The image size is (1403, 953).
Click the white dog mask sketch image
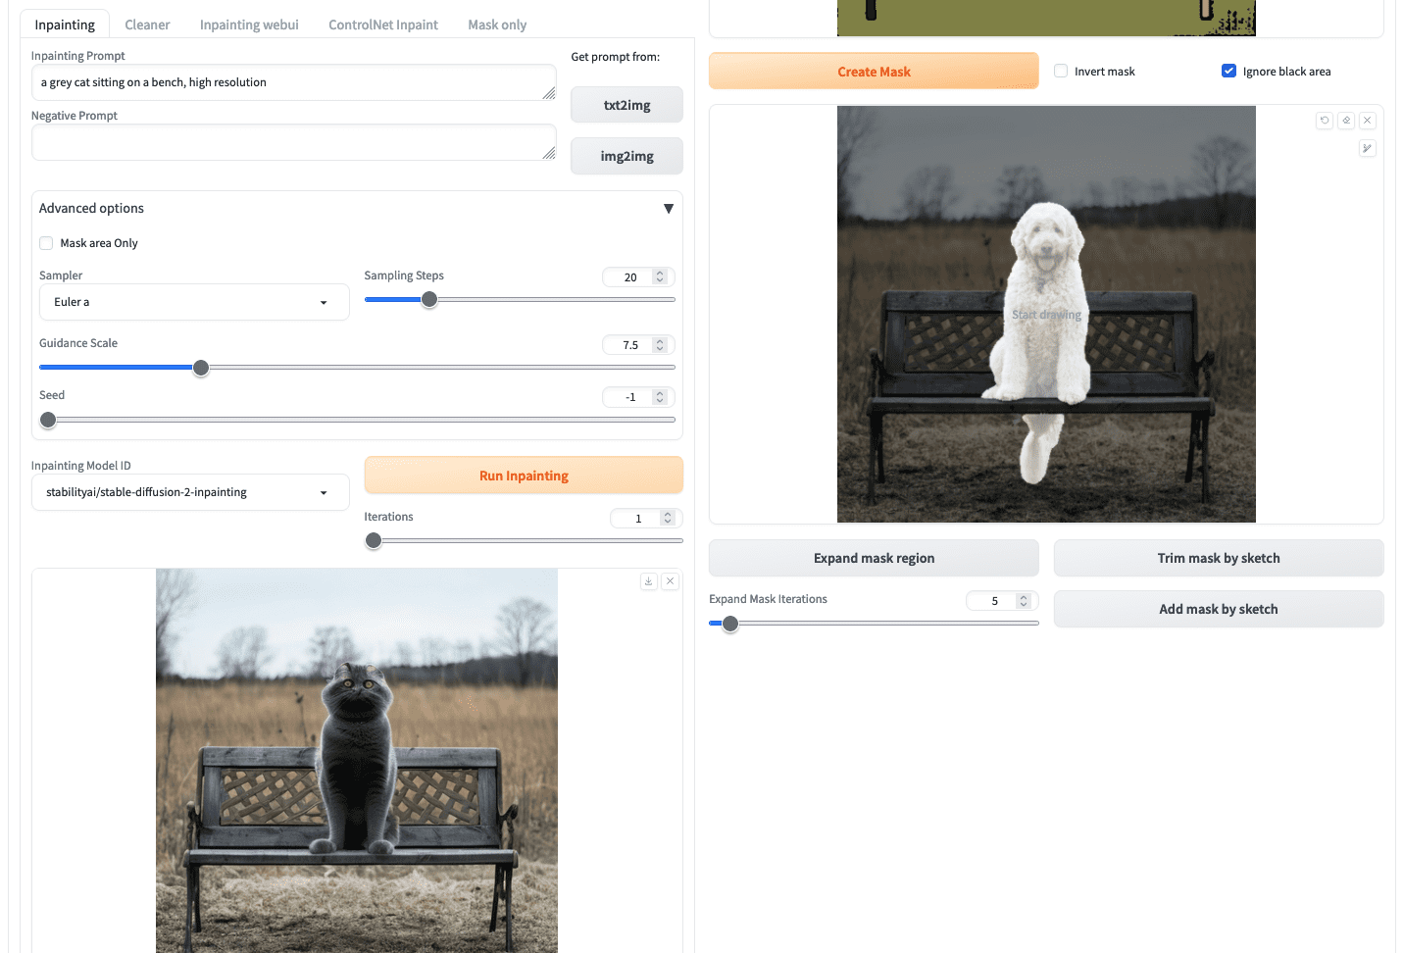(1046, 314)
